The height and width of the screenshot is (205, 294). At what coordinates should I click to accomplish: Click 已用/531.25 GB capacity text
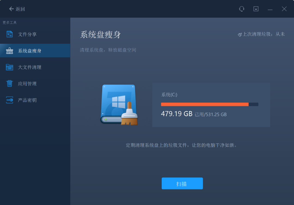click(x=211, y=115)
